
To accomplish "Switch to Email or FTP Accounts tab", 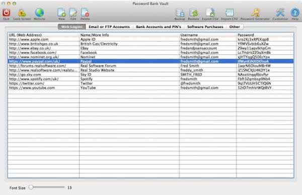I will (x=109, y=27).
